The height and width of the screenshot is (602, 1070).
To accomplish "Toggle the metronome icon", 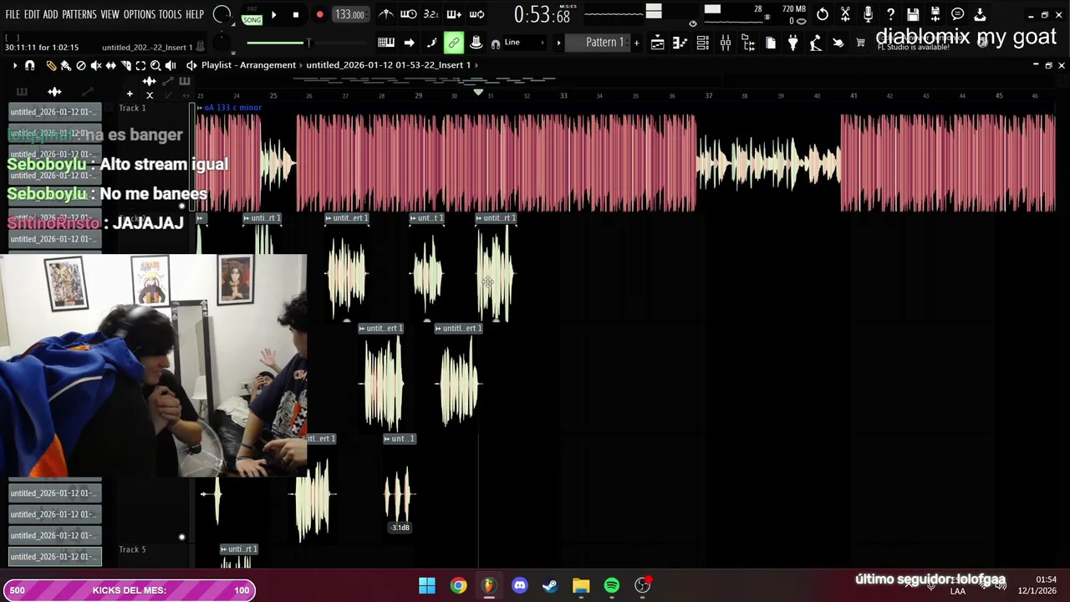I will pyautogui.click(x=386, y=14).
